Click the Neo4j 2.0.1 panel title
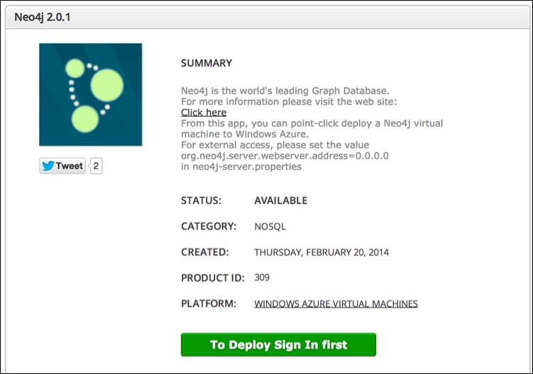This screenshot has width=533, height=374. [x=43, y=17]
